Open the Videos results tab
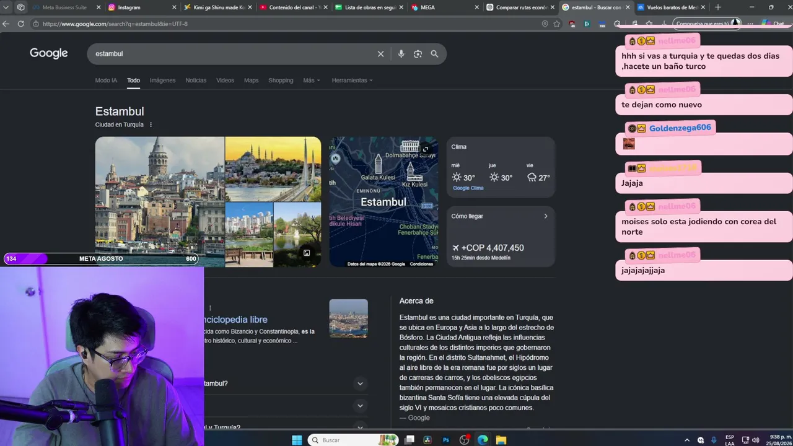The image size is (793, 446). click(x=225, y=80)
